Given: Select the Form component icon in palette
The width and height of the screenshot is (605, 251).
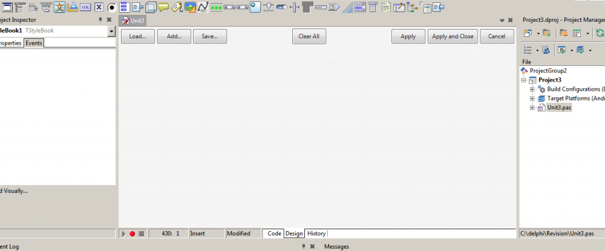Looking at the screenshot, I should (7, 7).
